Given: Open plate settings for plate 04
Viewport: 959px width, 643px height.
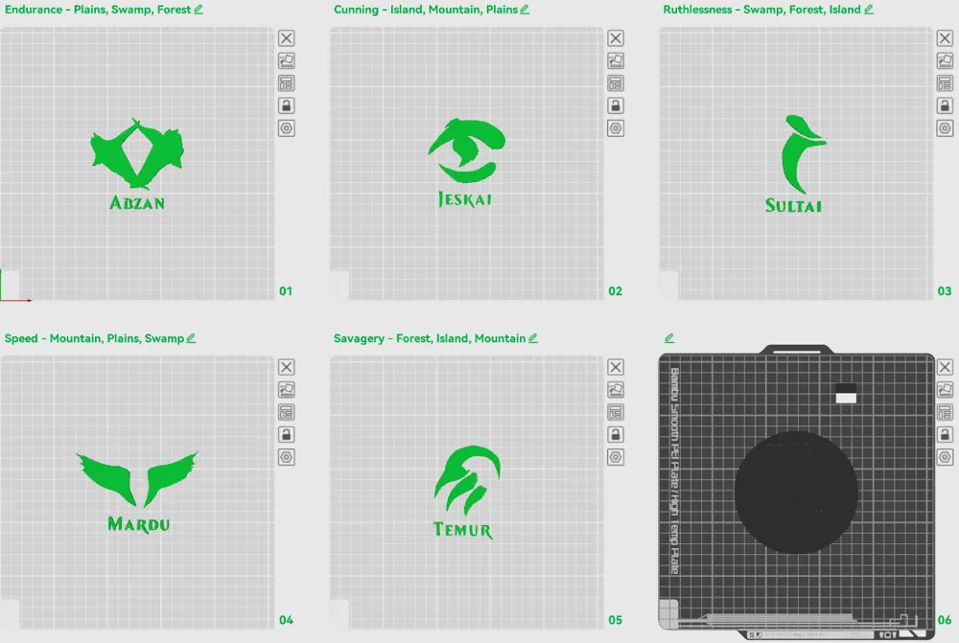Looking at the screenshot, I should pos(286,457).
